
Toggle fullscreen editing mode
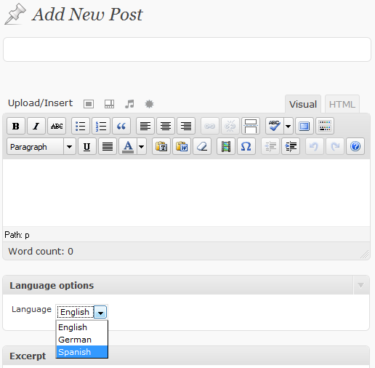305,126
